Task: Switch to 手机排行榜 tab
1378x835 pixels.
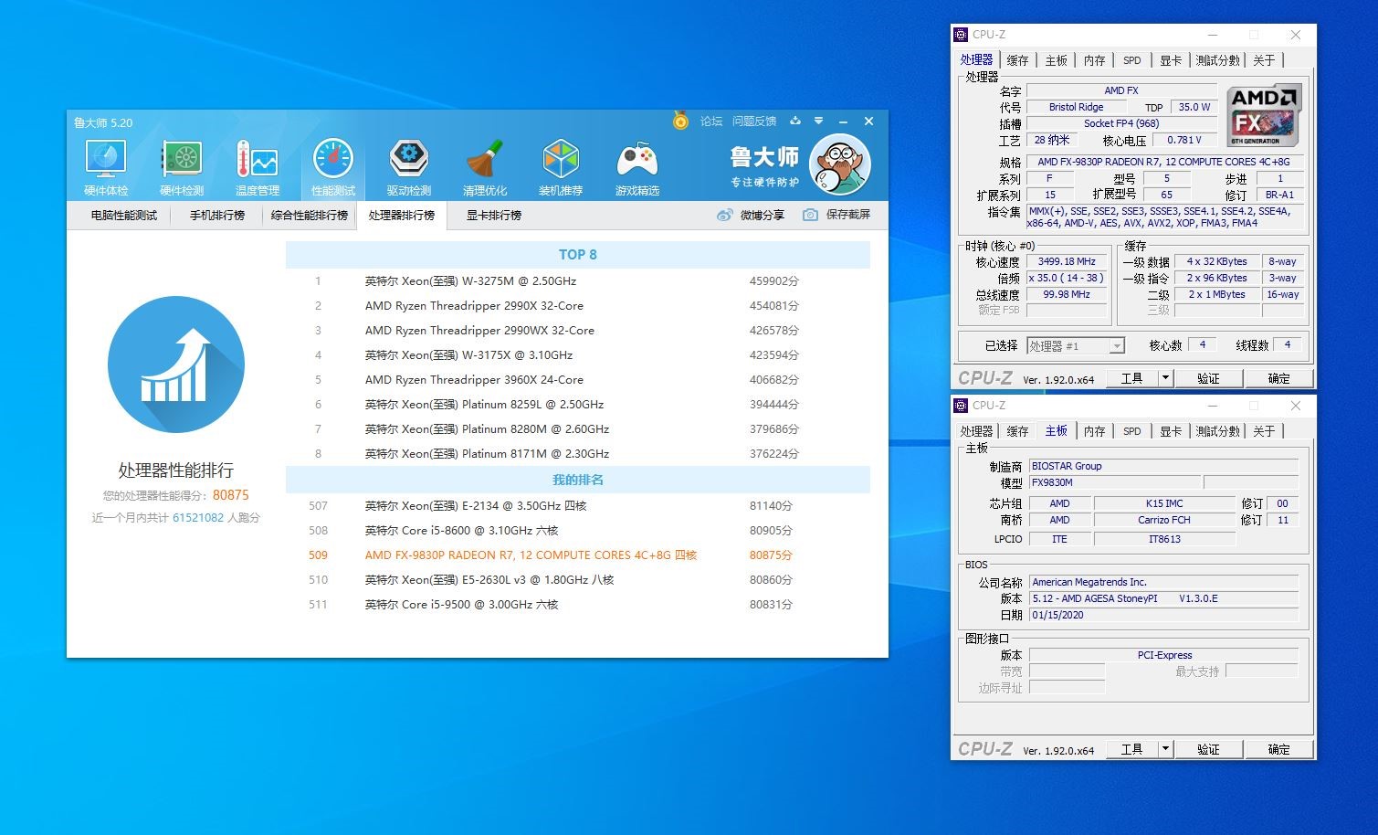Action: (217, 215)
